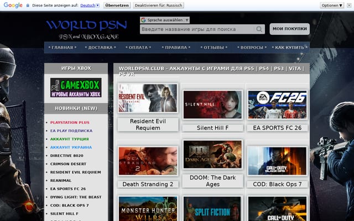
Task: Click the Split Fiction cover image
Action: pyautogui.click(x=212, y=209)
